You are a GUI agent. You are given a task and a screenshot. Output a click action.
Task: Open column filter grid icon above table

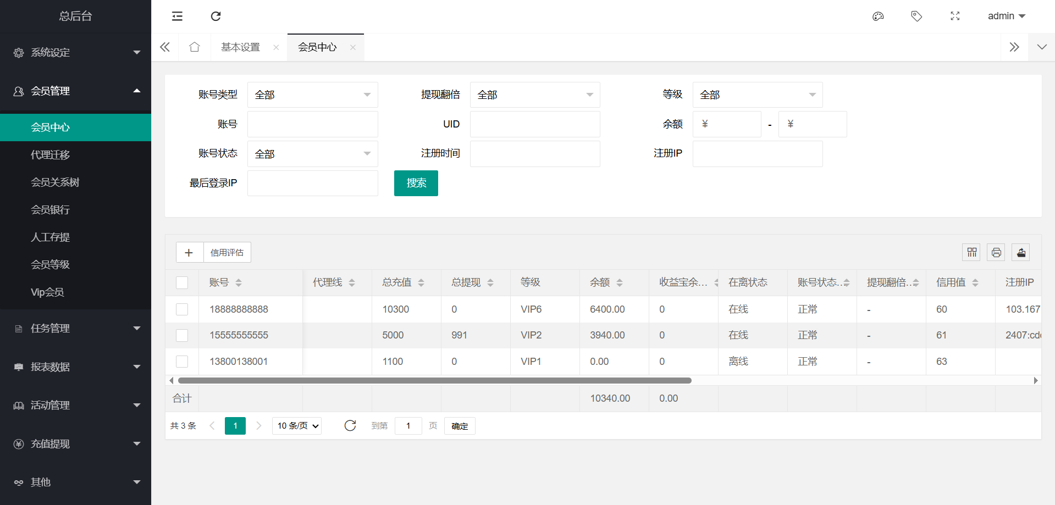pos(971,252)
